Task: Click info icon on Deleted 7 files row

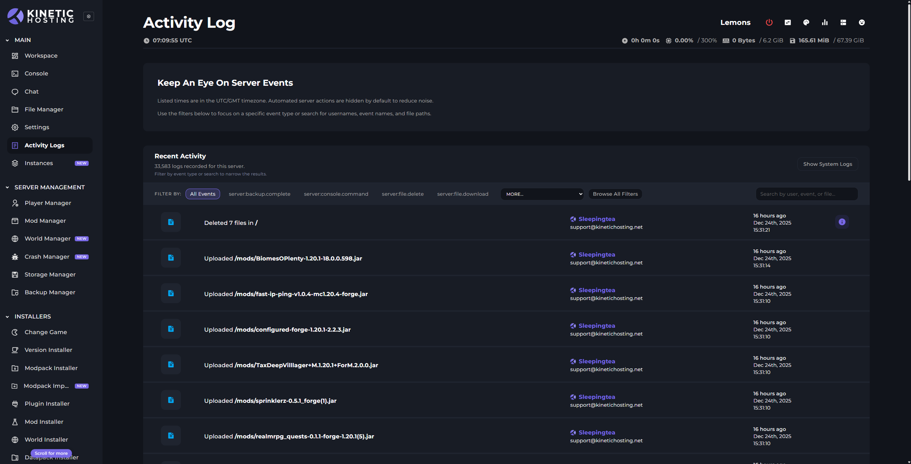Action: [x=842, y=222]
